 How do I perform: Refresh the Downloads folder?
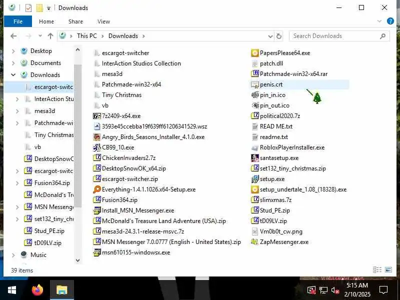pos(279,36)
